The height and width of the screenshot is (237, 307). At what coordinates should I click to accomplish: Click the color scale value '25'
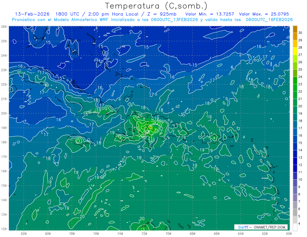coord(300,69)
